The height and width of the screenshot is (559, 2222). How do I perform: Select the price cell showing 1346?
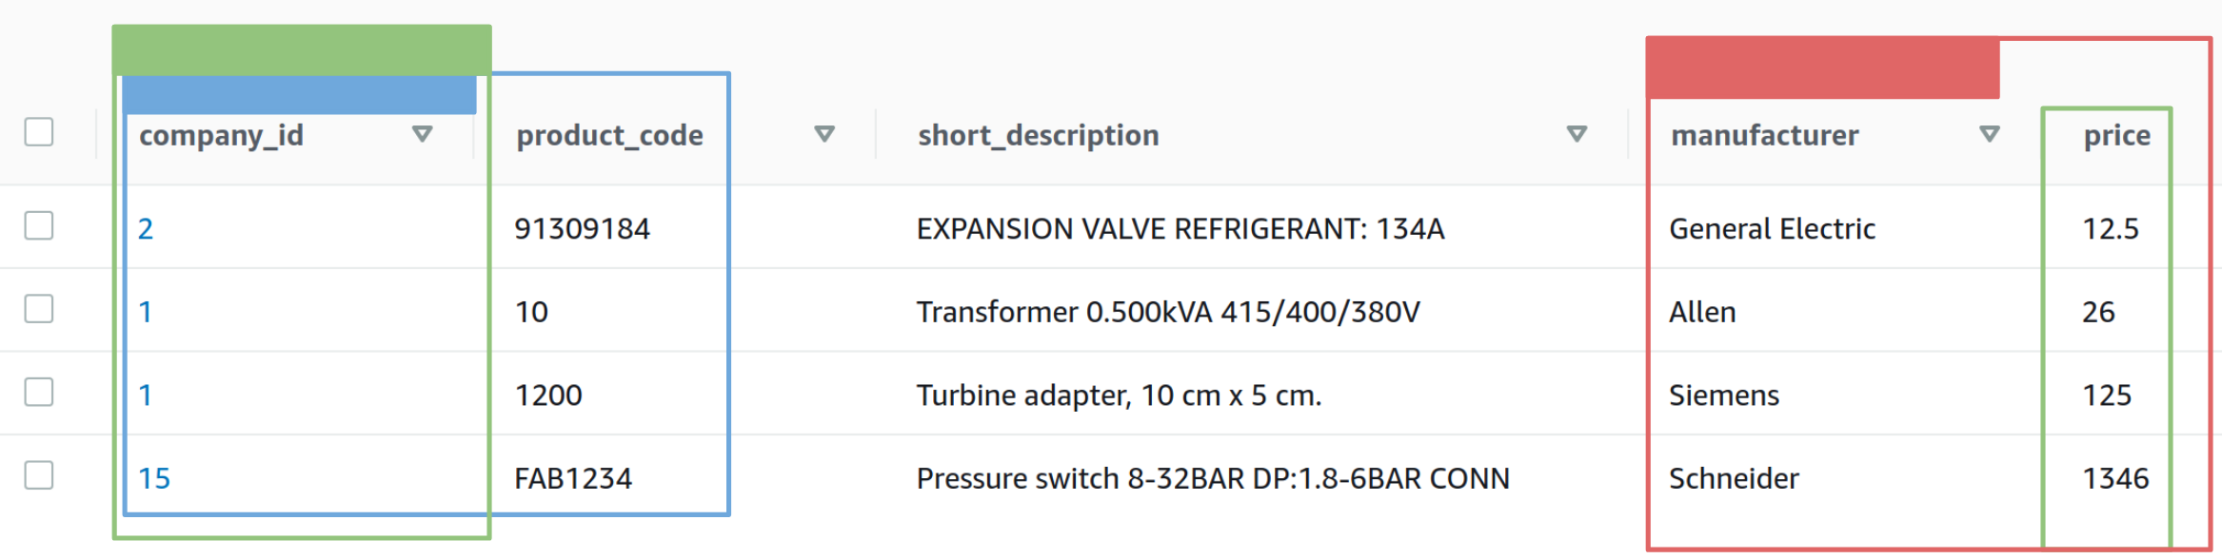(x=2115, y=478)
